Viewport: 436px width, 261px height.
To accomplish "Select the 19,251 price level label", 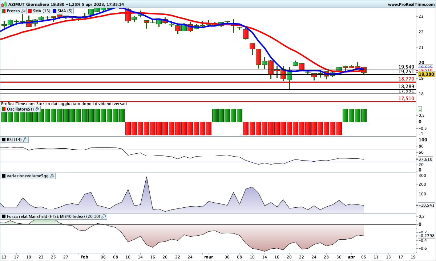I will 407,72.
